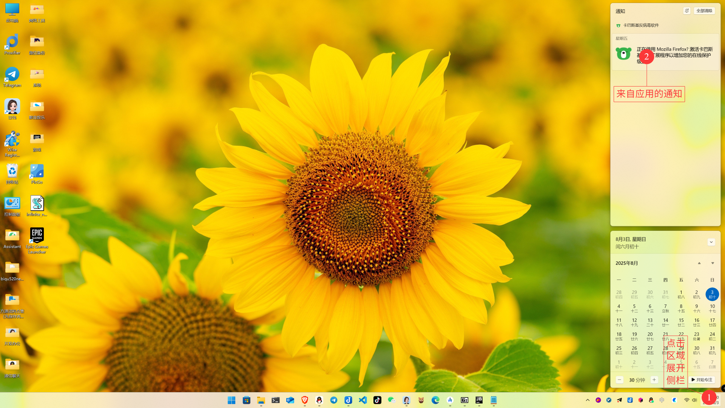This screenshot has height=408, width=725.
Task: Open QQ from the taskbar
Action: coord(319,400)
